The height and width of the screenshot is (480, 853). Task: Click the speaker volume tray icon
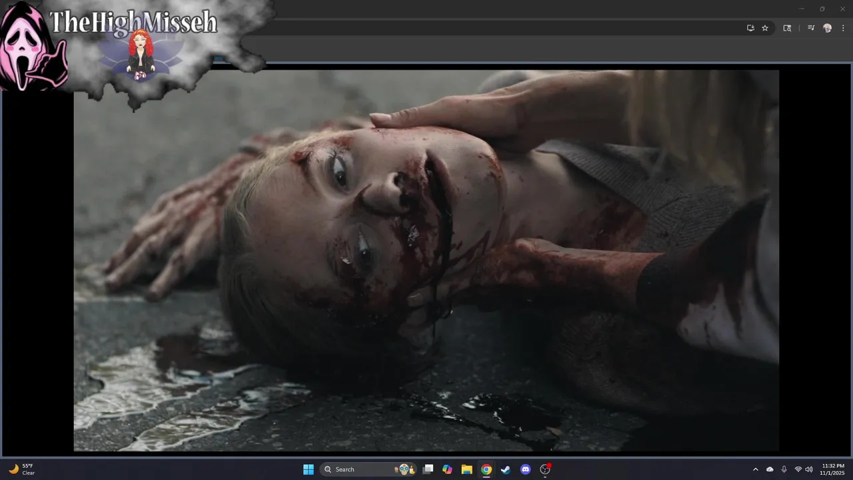click(x=809, y=469)
